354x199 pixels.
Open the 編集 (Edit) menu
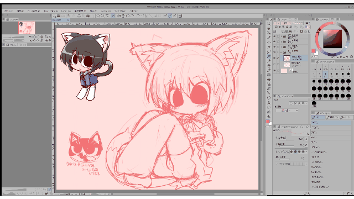click(20, 11)
